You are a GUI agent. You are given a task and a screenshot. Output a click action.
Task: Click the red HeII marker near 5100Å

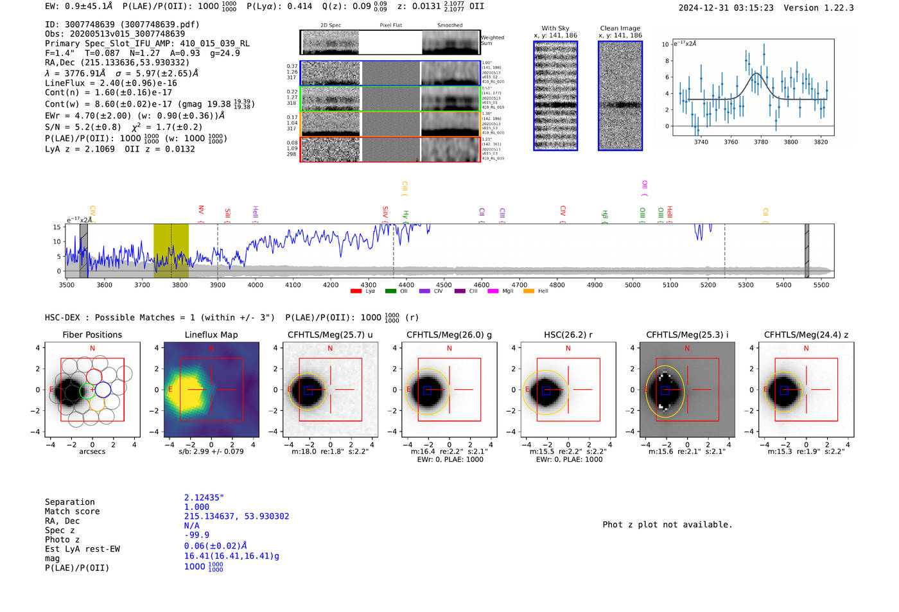click(669, 213)
